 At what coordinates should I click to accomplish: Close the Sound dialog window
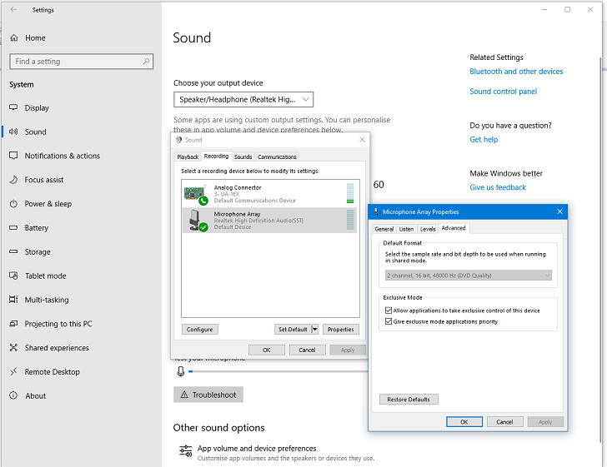pos(362,140)
